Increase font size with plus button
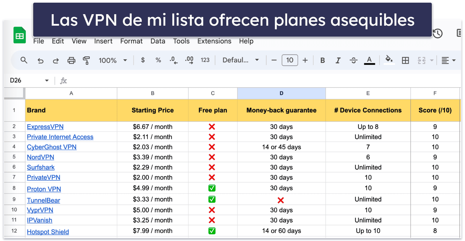Screen dimensions: 465x241 (305, 60)
